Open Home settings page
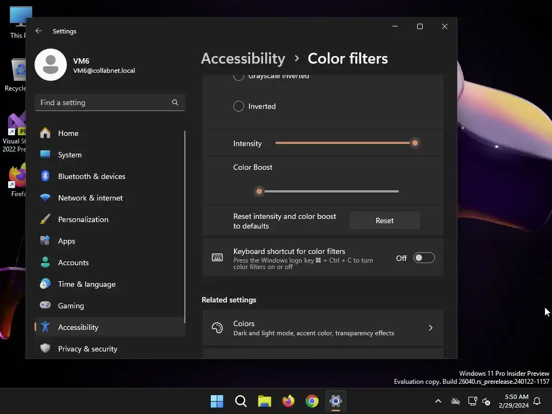 tap(109, 133)
